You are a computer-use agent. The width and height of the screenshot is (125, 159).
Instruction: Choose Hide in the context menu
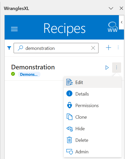pyautogui.click(x=93, y=129)
